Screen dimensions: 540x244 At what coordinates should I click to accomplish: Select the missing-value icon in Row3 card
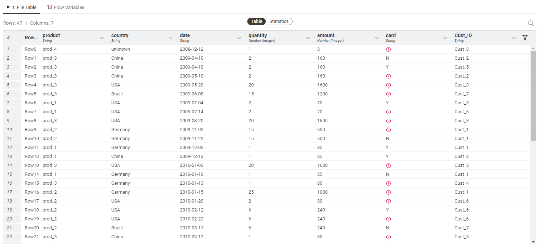coord(388,76)
